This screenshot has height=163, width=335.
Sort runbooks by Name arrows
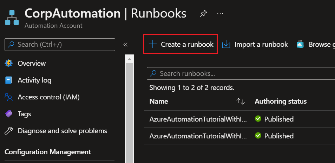[x=241, y=101]
